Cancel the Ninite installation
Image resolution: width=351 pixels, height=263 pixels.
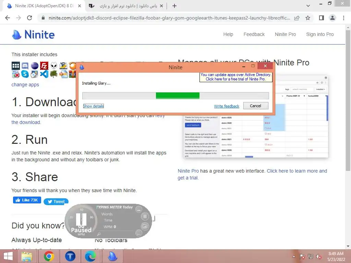click(x=256, y=106)
